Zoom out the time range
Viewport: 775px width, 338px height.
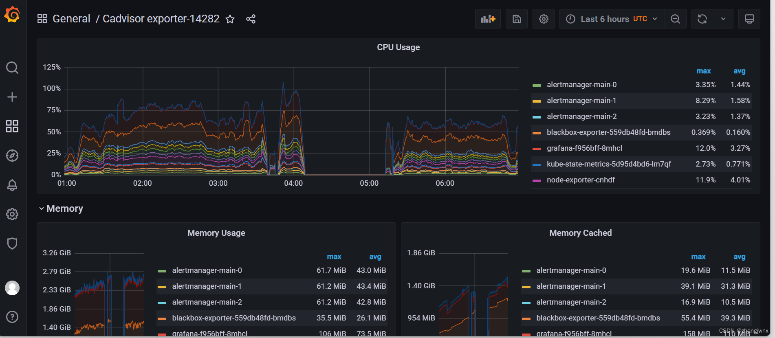pyautogui.click(x=675, y=19)
